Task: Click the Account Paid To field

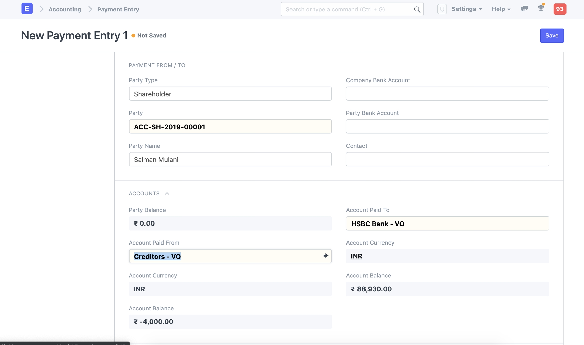Action: pos(447,224)
